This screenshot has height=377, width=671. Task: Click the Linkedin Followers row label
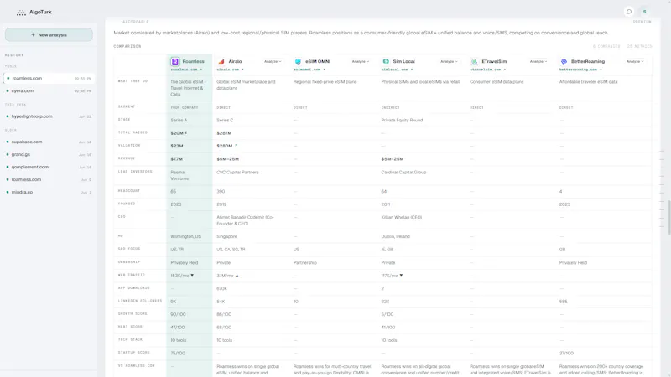(140, 301)
